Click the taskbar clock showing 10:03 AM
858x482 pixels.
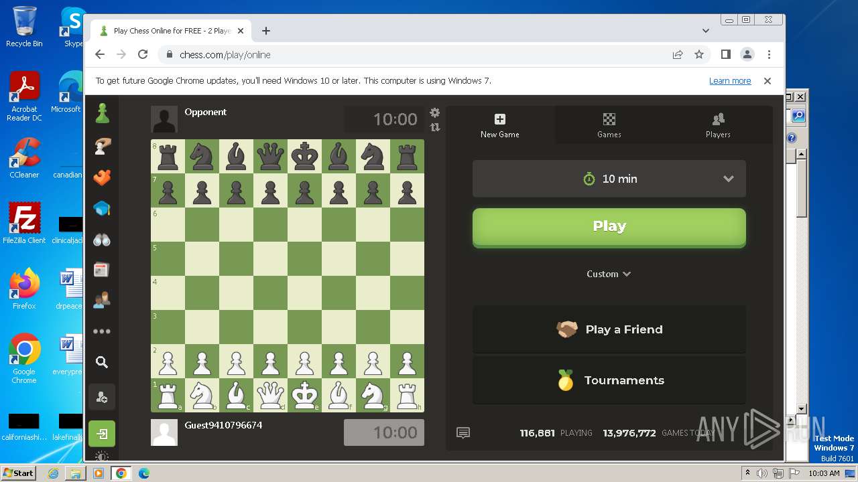[x=824, y=473]
